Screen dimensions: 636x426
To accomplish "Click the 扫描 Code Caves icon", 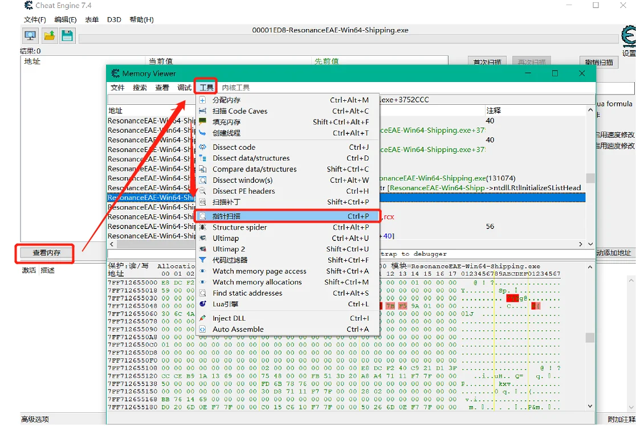I will coord(203,111).
